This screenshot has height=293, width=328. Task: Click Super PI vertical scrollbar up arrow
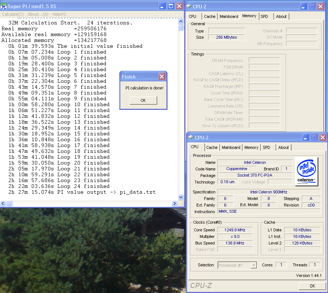click(x=181, y=21)
